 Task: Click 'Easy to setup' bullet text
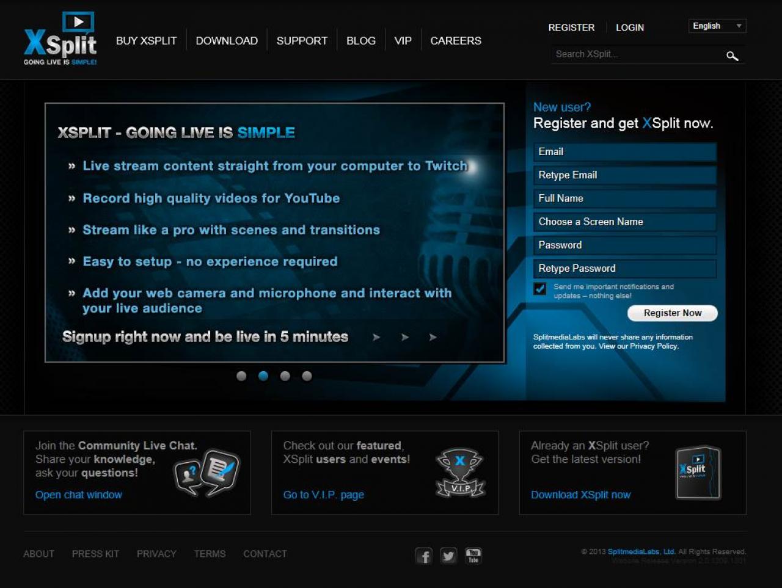coord(210,262)
